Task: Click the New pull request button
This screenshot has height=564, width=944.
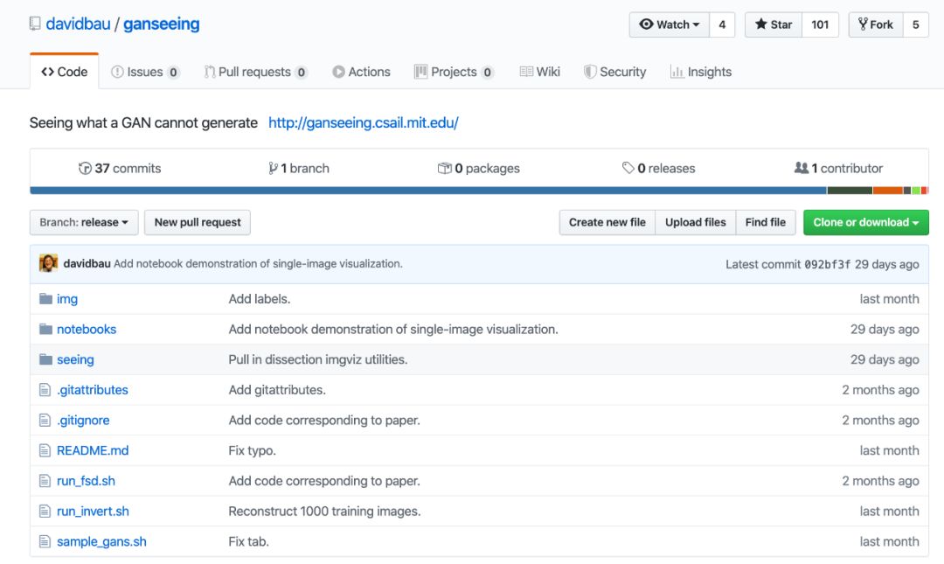Action: (x=198, y=222)
